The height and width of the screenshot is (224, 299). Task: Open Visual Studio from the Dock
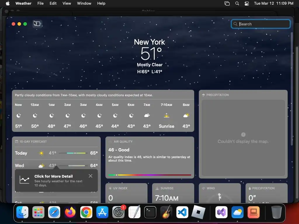pyautogui.click(x=221, y=212)
